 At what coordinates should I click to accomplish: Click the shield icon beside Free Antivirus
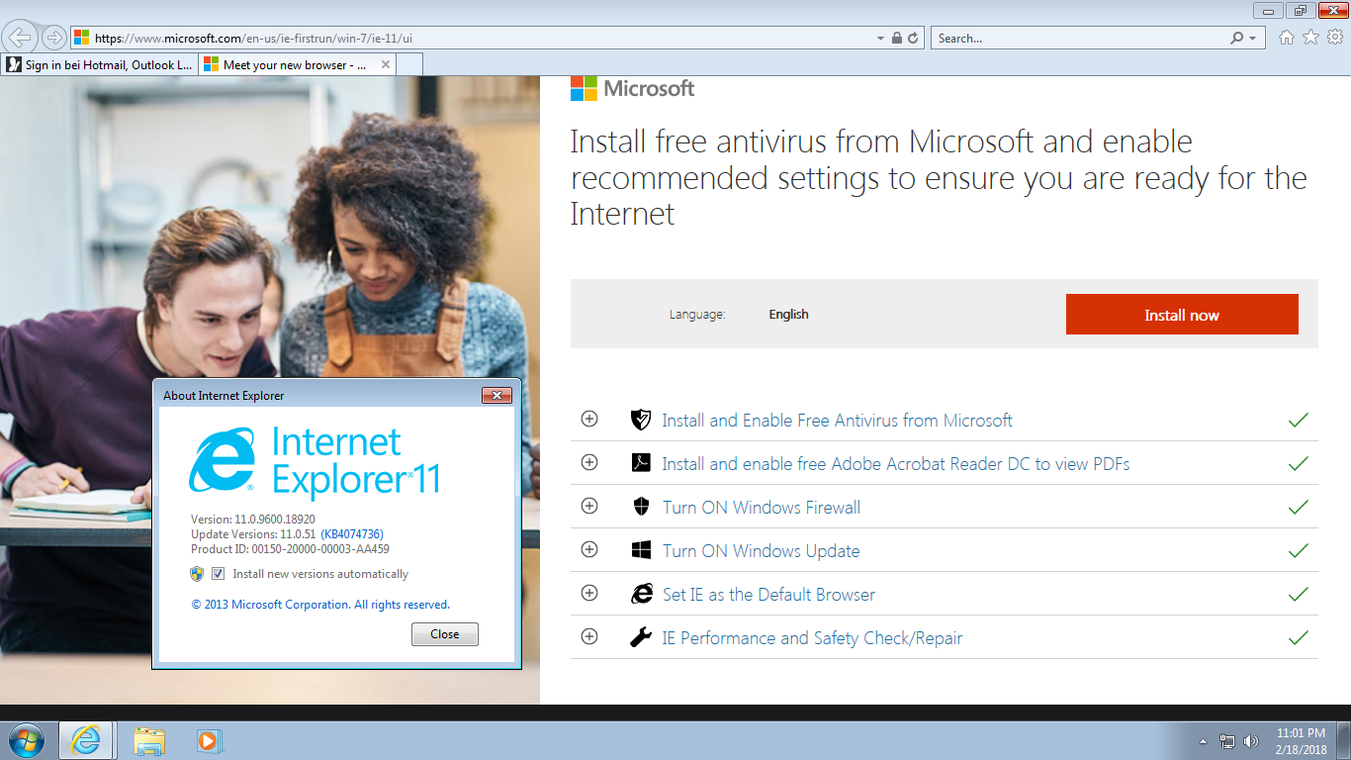coord(641,420)
